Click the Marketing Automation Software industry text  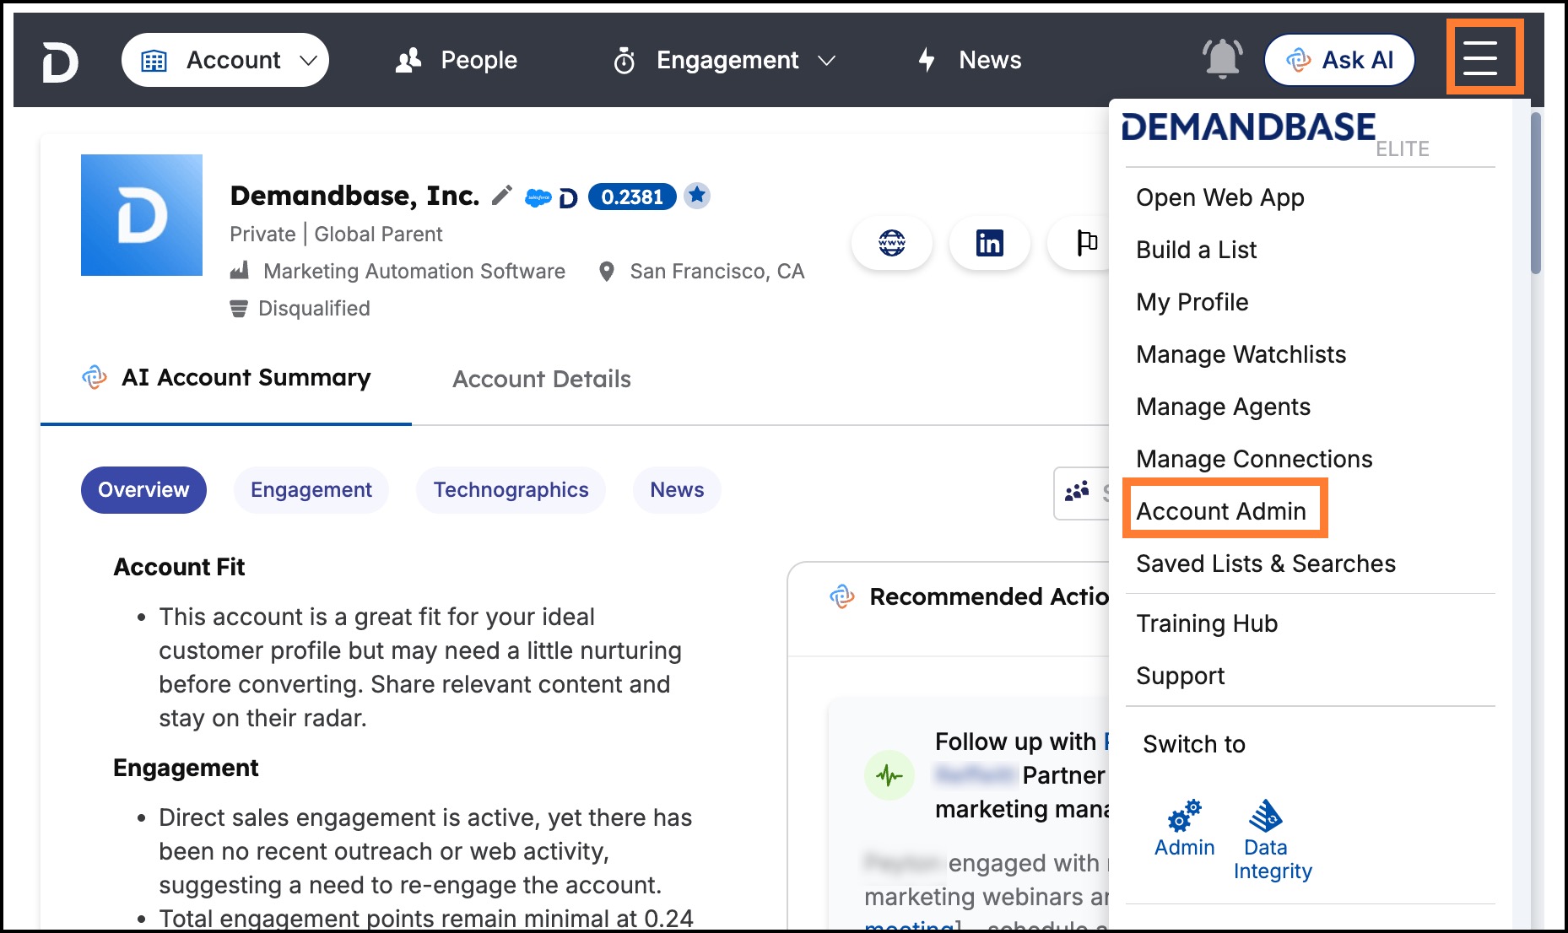[x=414, y=271]
